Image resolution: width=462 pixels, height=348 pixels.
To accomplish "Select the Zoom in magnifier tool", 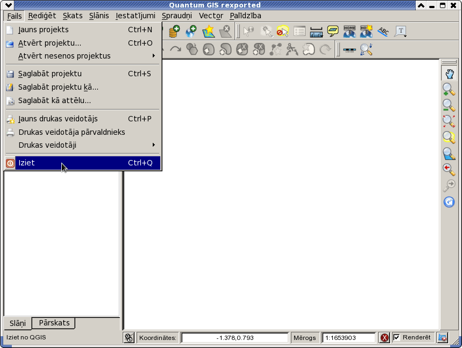I will [x=449, y=90].
